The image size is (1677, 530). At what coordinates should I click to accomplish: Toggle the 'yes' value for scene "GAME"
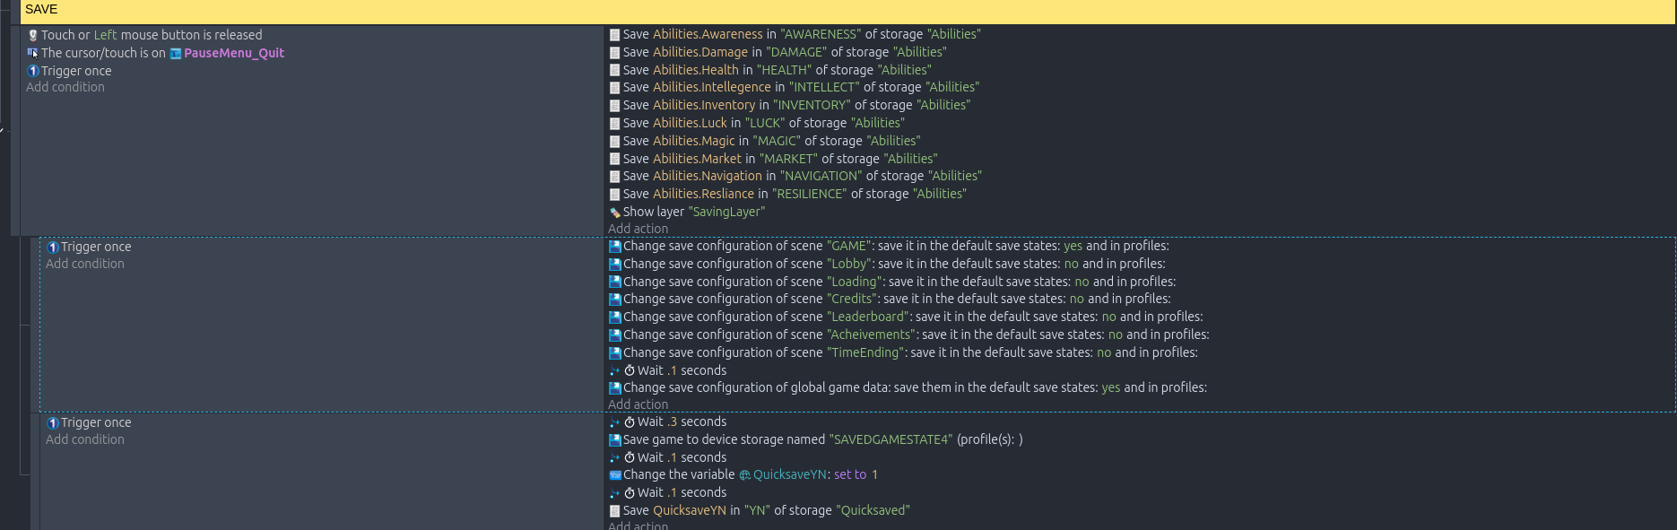(1073, 246)
